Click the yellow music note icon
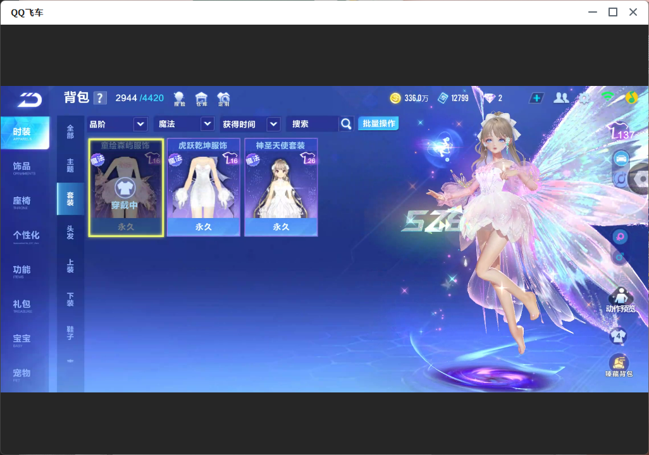 tap(632, 97)
